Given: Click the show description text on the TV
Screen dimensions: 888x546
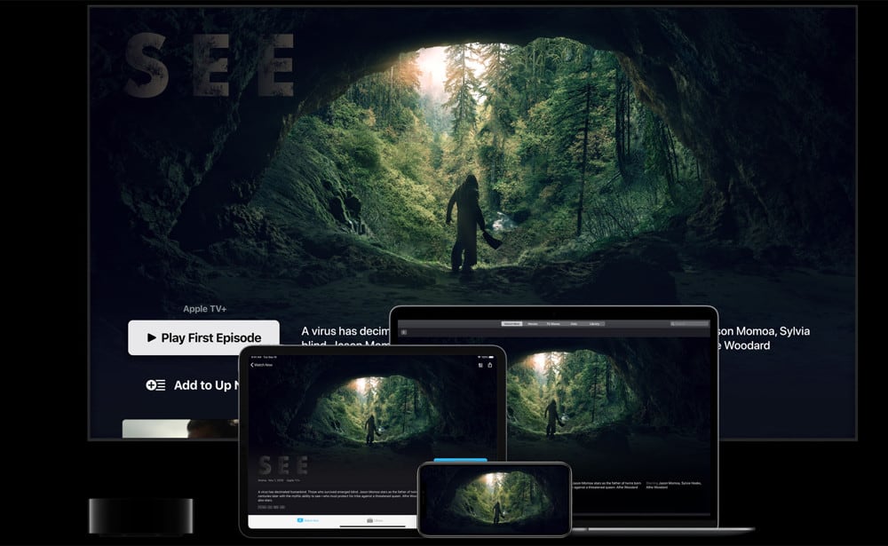Looking at the screenshot, I should pos(345,338).
